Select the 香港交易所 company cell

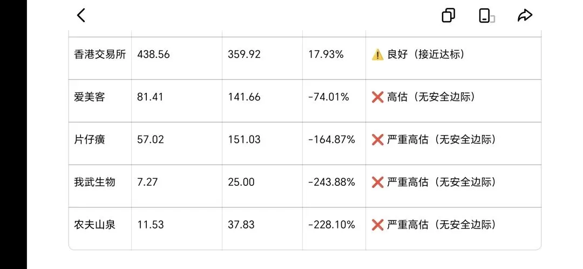(x=100, y=58)
